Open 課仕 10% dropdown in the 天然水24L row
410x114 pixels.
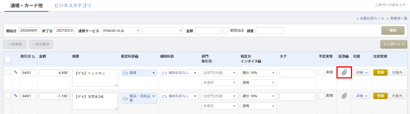[x=258, y=96]
